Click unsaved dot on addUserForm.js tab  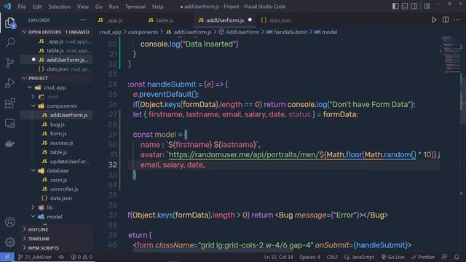click(250, 20)
